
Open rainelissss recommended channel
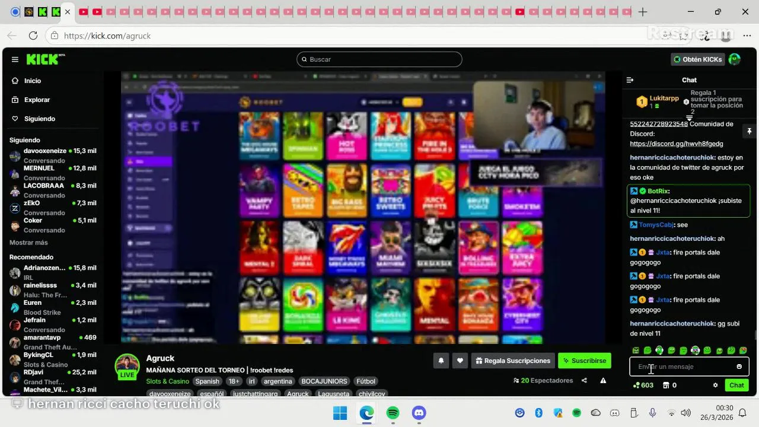52,290
